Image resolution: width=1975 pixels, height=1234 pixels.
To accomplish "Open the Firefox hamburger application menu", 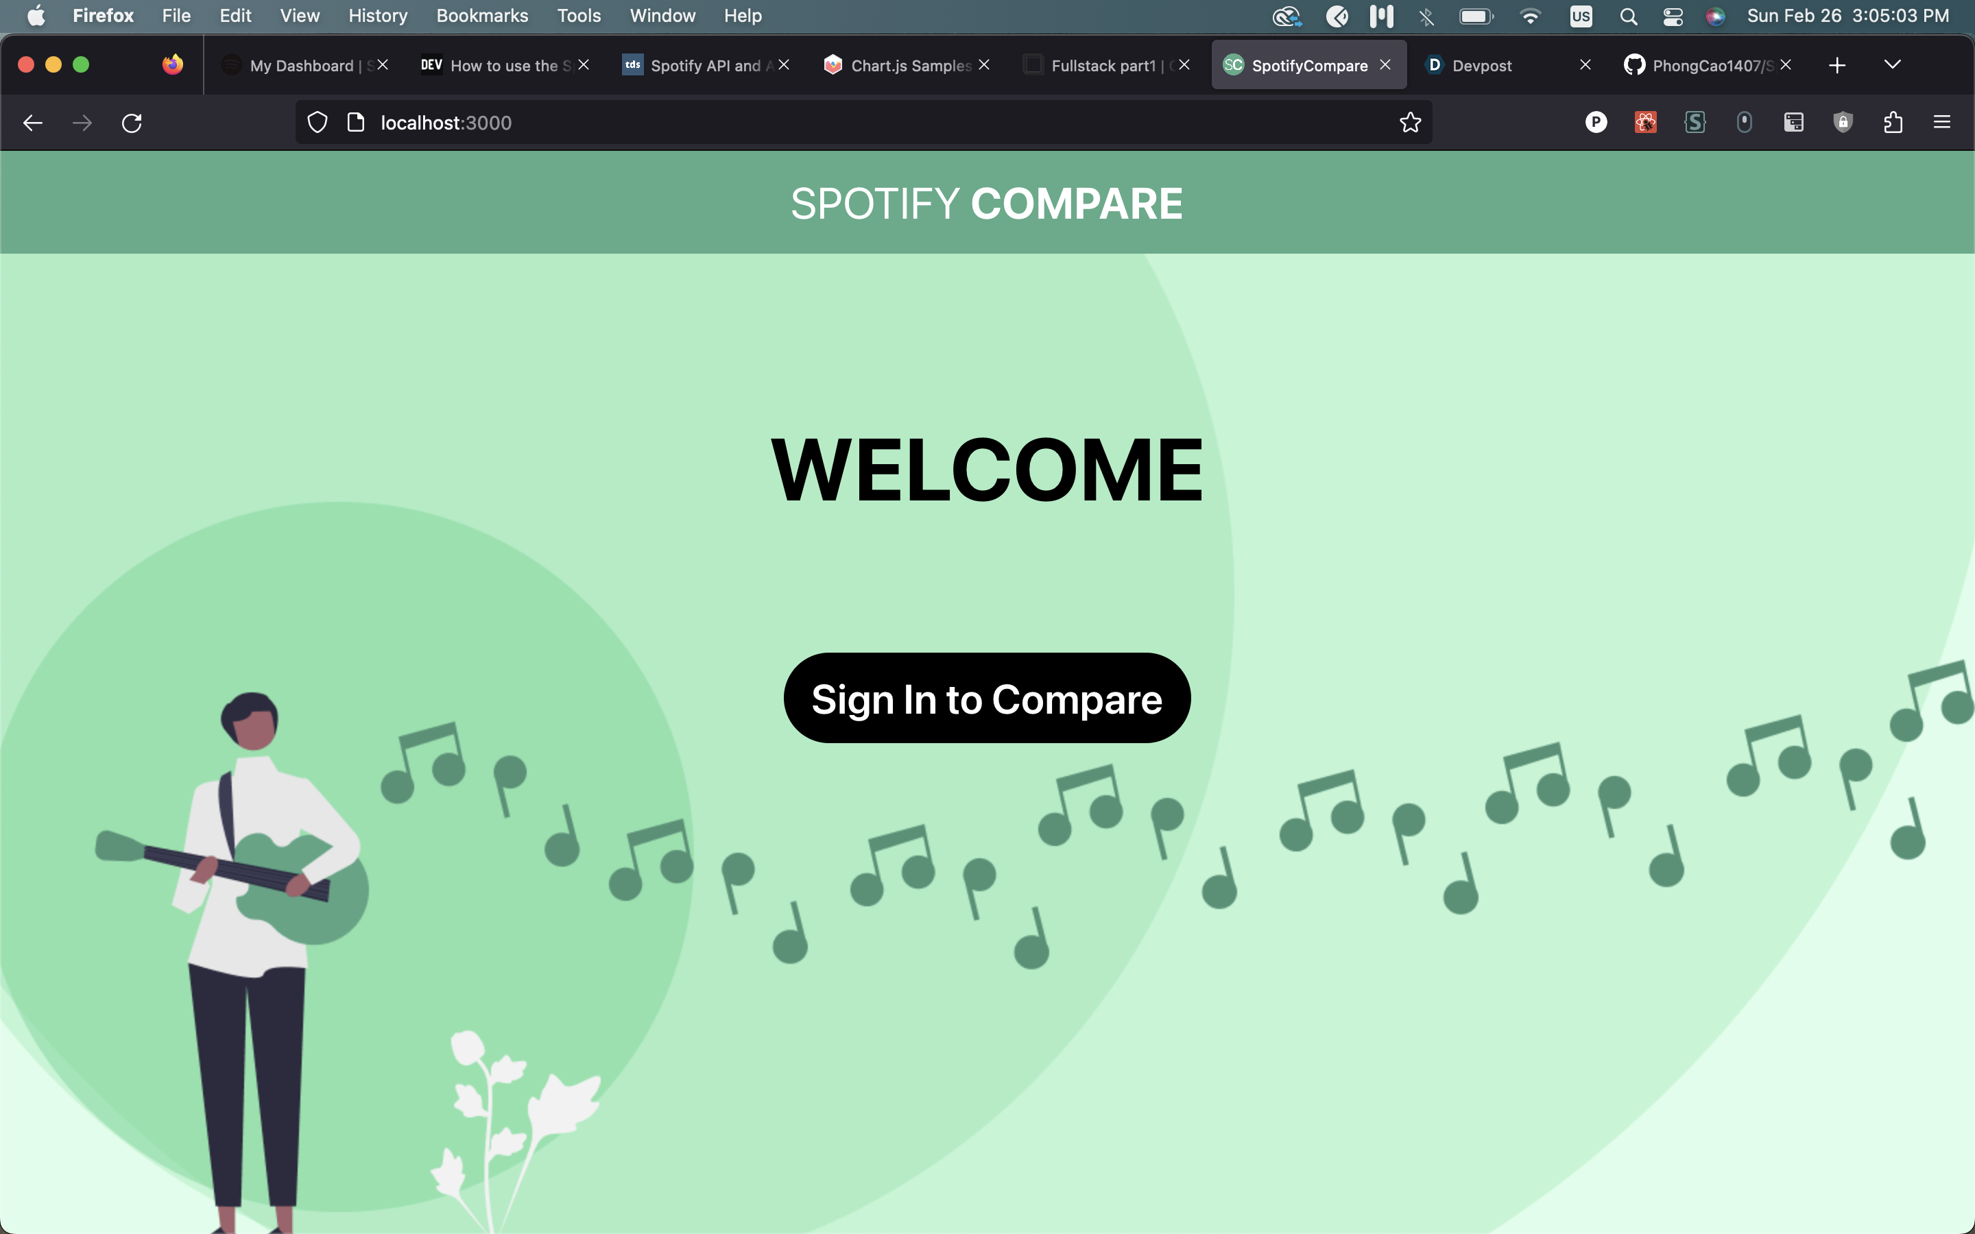I will click(1941, 123).
